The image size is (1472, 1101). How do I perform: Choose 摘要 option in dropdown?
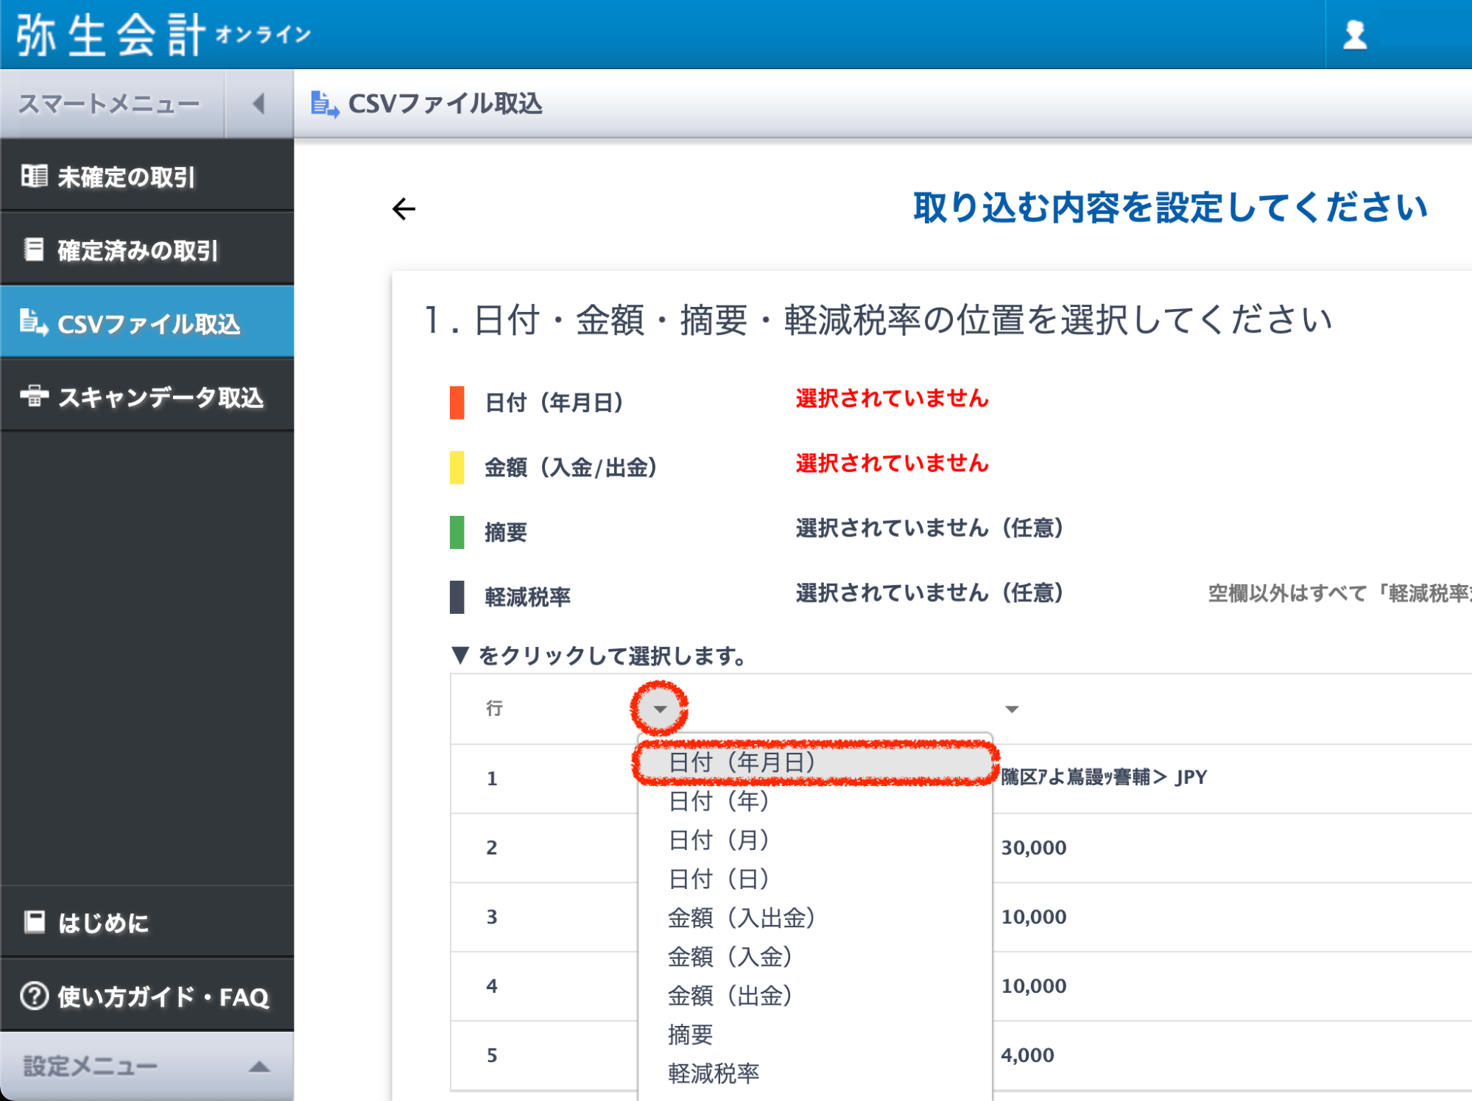pos(690,1035)
